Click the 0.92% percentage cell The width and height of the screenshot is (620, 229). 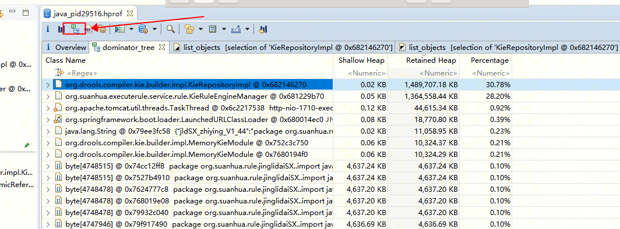[x=500, y=108]
